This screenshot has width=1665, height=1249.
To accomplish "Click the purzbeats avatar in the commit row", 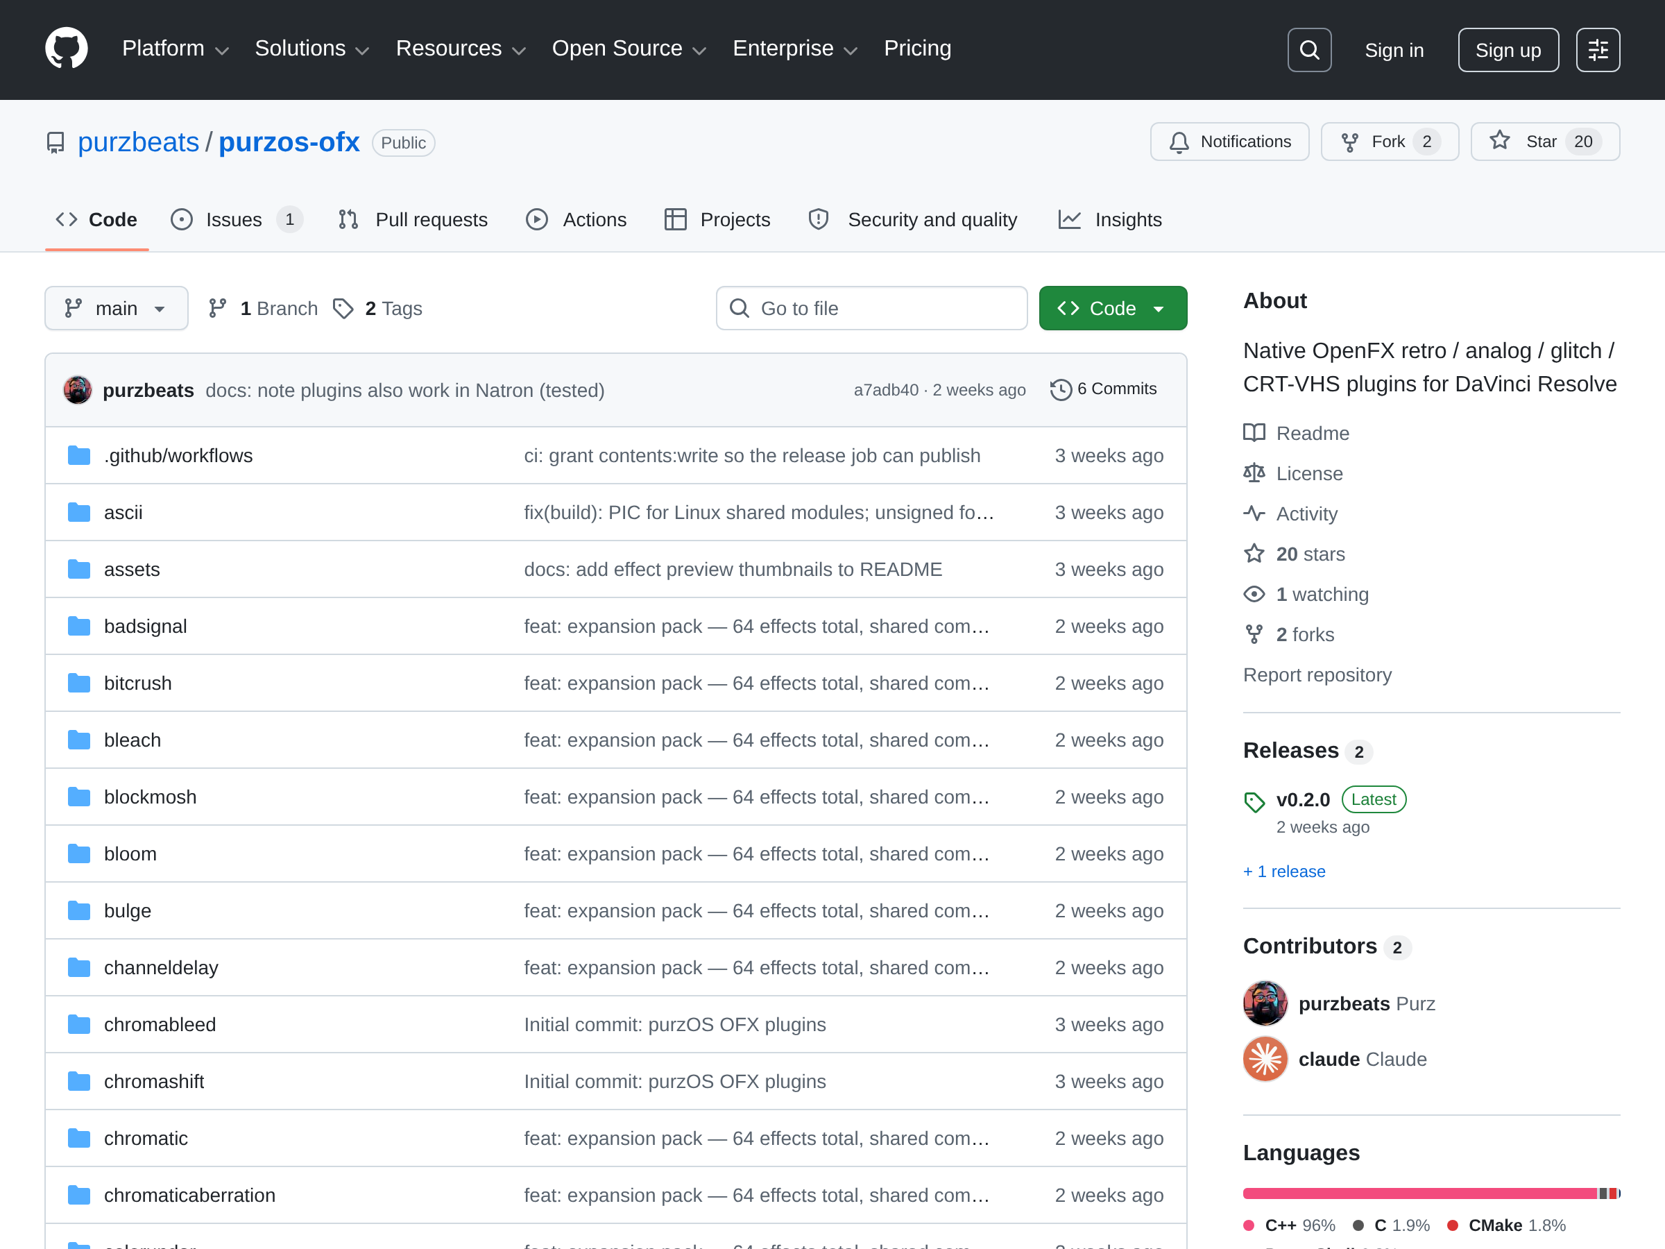I will (78, 390).
